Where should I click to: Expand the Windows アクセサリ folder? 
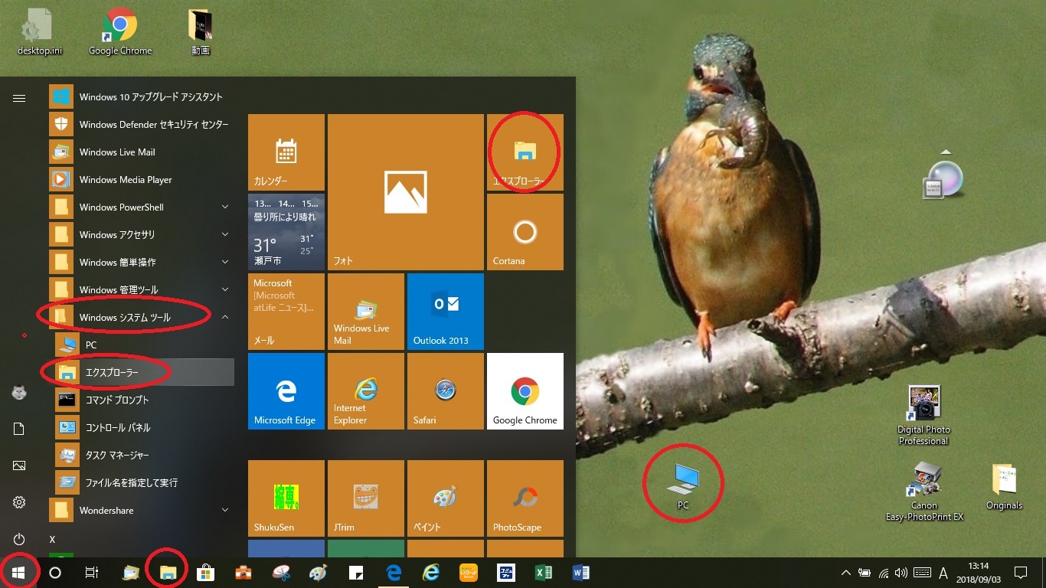coord(142,234)
